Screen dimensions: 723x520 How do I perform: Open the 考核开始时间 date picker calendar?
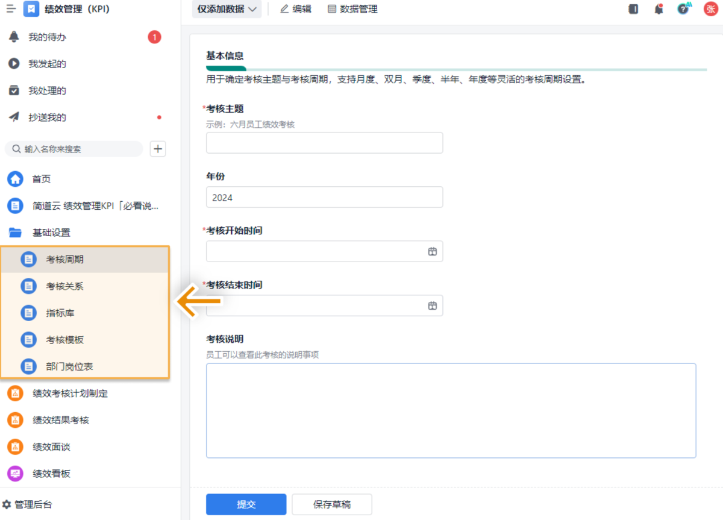tap(432, 251)
